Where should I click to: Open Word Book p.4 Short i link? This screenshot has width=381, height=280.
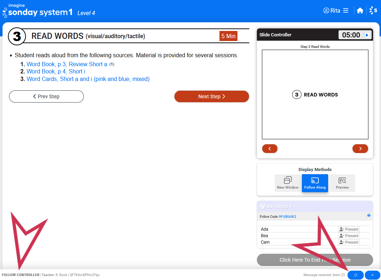[x=56, y=72]
